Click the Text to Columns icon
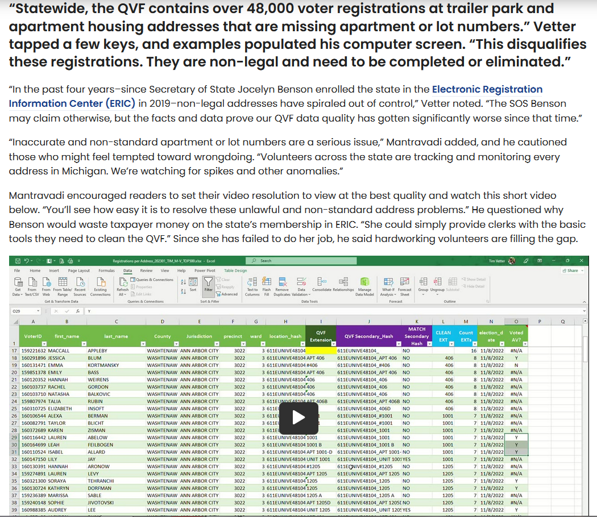This screenshot has height=517, width=597. [252, 286]
